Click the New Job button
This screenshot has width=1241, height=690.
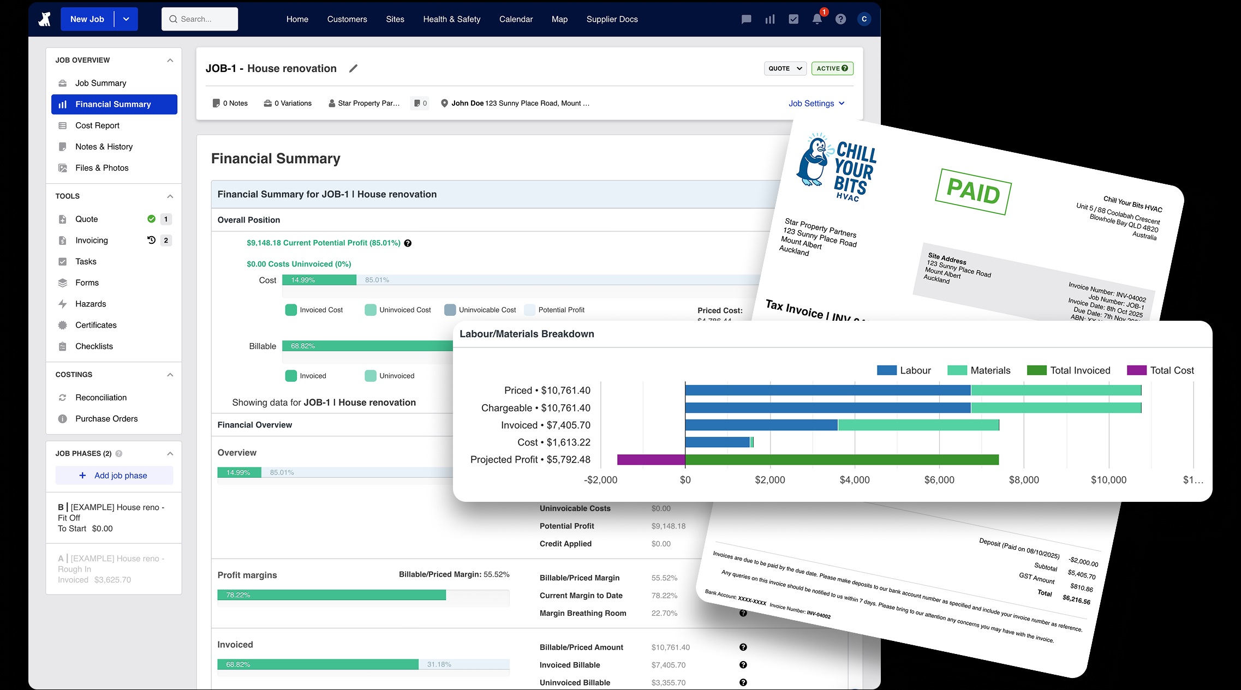click(x=87, y=19)
